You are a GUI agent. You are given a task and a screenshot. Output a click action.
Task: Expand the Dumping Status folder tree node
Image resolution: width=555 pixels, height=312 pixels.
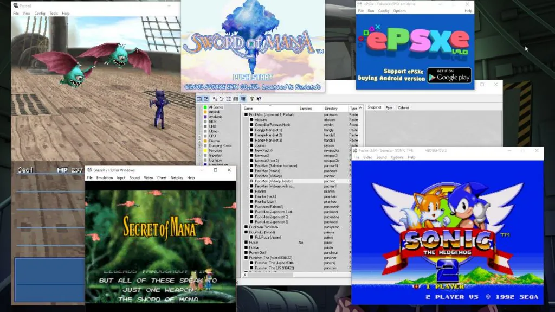[x=199, y=146]
